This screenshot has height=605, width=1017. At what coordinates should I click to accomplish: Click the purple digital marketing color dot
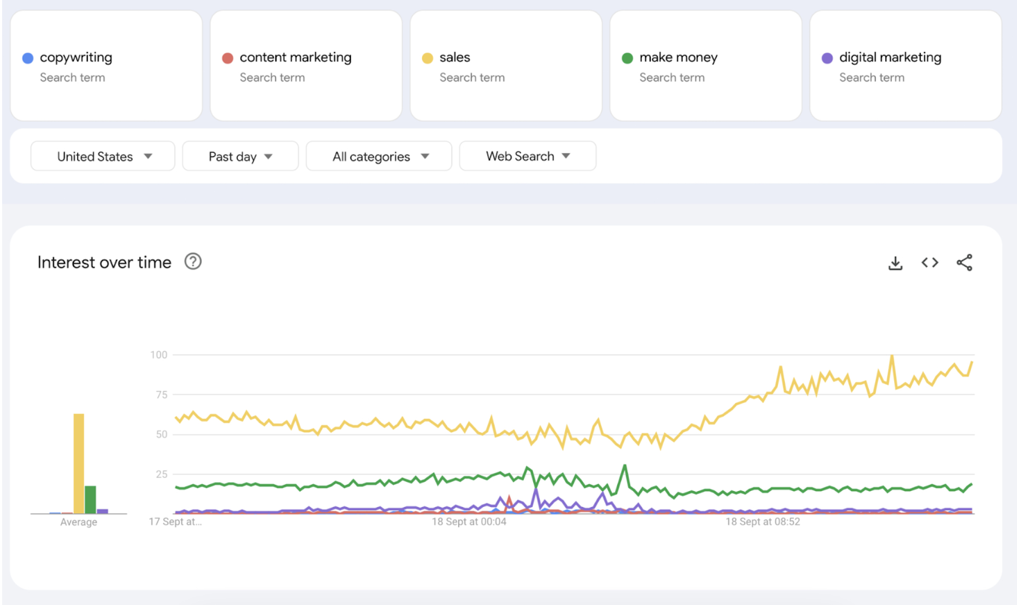coord(827,58)
